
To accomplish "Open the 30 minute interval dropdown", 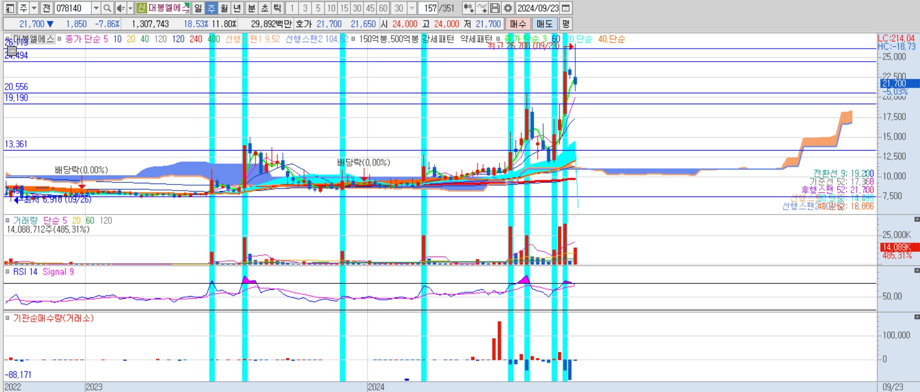I will tap(412, 8).
